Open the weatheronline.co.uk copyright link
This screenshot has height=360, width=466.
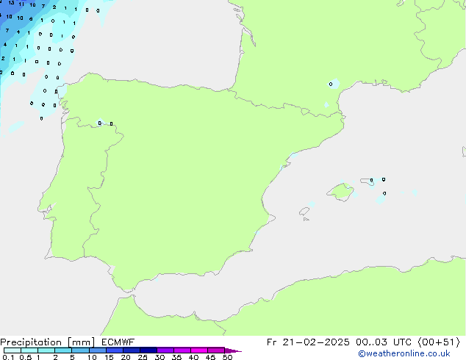point(404,353)
